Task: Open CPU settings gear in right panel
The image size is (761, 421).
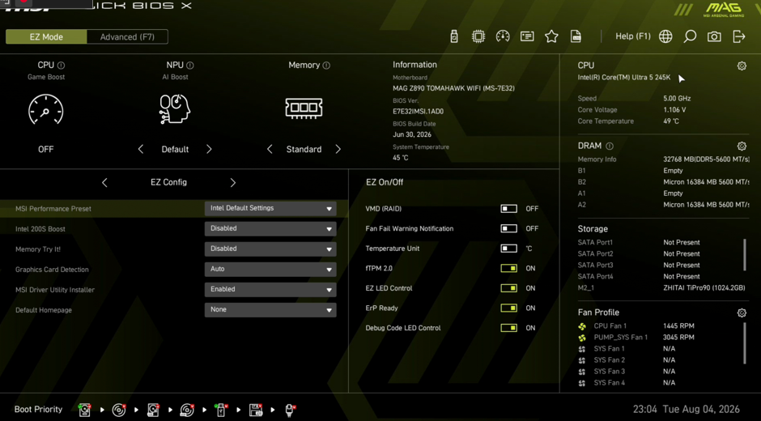Action: click(742, 66)
